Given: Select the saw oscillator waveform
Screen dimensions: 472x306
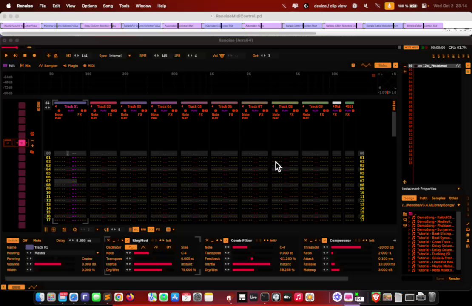Looking at the screenshot, I should pos(156,247).
